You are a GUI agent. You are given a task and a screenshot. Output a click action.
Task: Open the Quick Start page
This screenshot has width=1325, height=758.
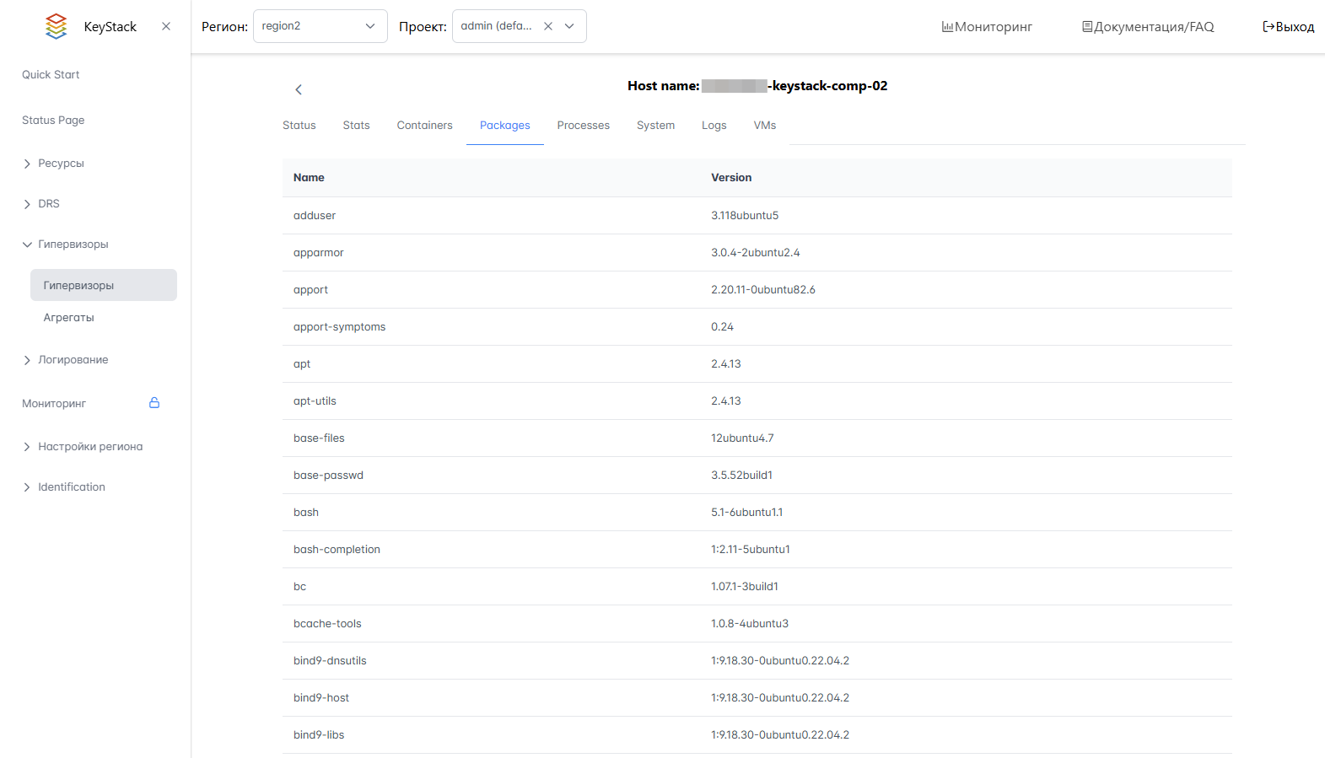click(x=51, y=75)
